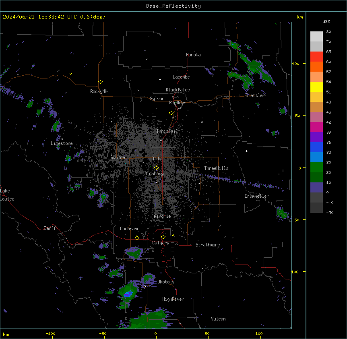
Task: Click the 80 dBZ white color swatch
Action: pos(316,36)
